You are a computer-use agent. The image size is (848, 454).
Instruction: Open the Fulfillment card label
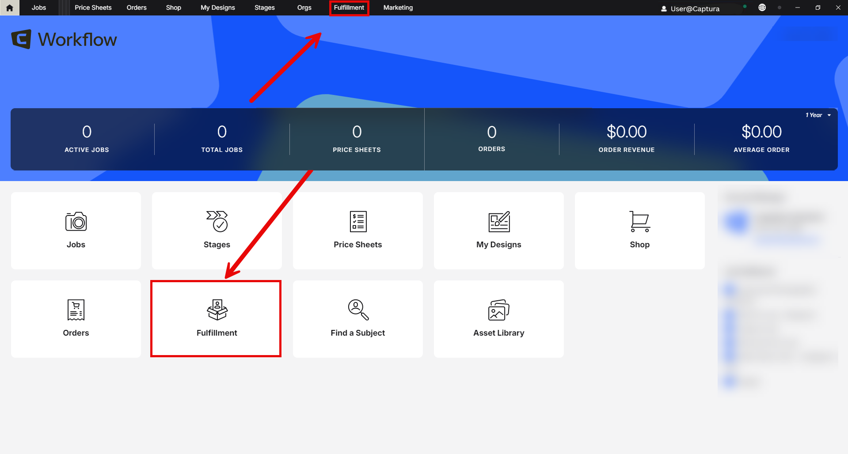(x=217, y=333)
